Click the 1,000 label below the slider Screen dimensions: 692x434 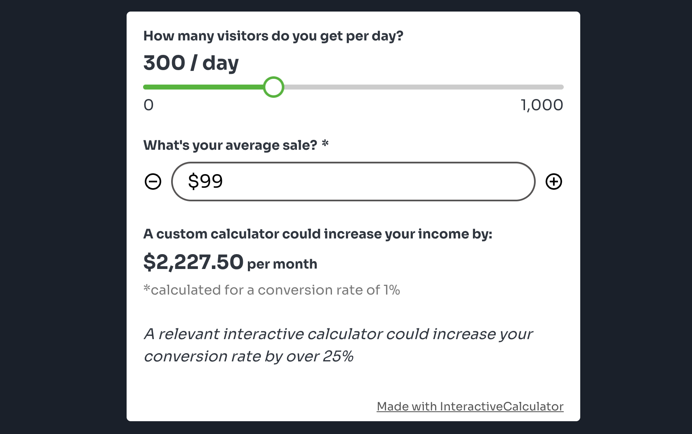(542, 105)
